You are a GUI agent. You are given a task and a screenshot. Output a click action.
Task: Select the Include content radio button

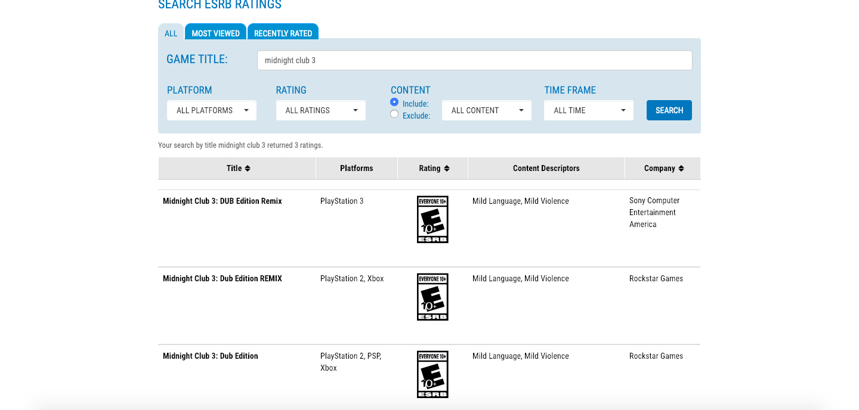pyautogui.click(x=394, y=102)
